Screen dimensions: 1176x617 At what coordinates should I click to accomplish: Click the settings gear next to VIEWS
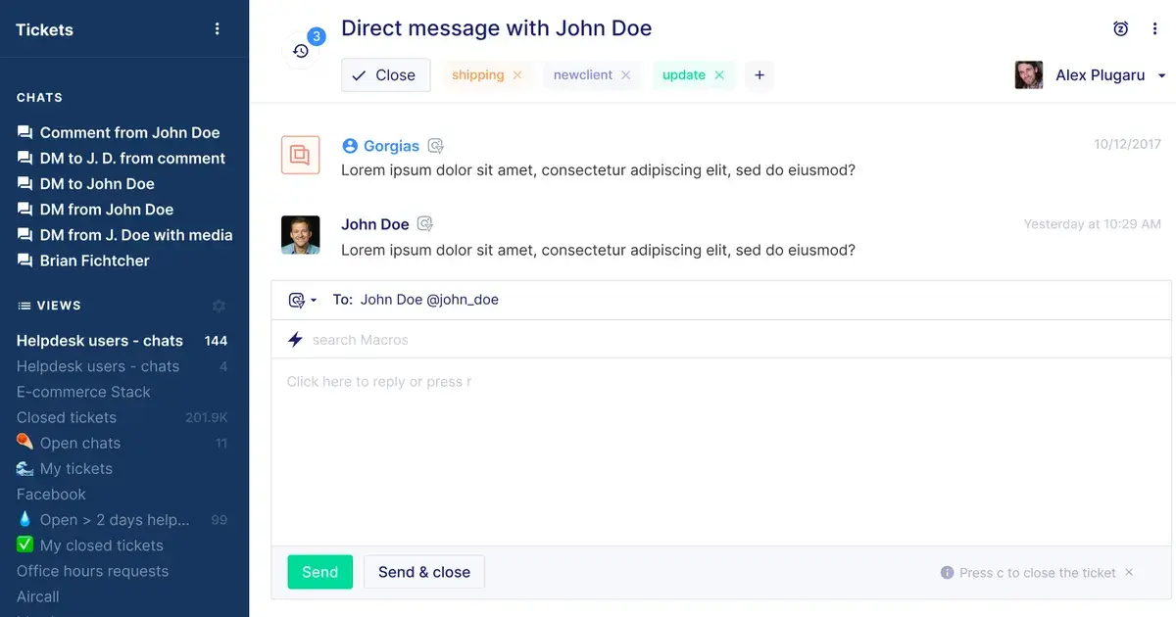coord(219,306)
